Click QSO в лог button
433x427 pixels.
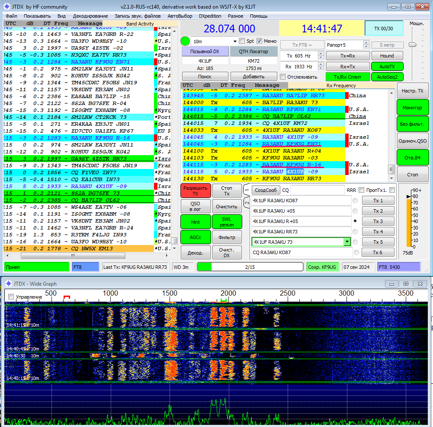pos(195,206)
